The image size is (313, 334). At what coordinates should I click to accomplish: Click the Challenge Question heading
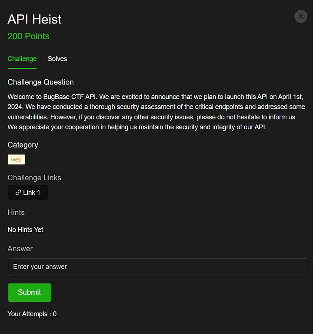tap(40, 82)
